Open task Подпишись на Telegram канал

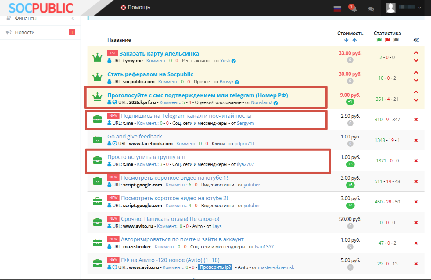point(186,116)
